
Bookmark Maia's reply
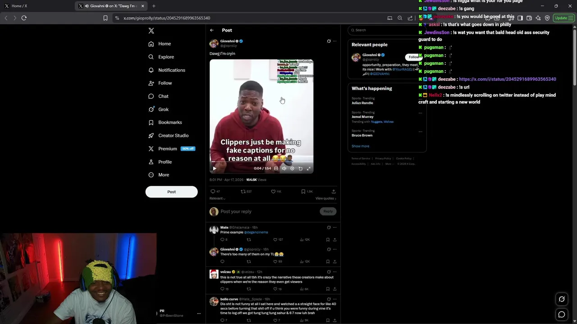coord(328,240)
